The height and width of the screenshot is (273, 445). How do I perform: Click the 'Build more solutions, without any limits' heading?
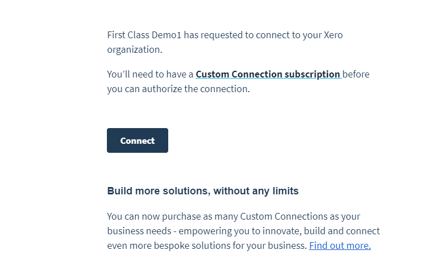203,191
